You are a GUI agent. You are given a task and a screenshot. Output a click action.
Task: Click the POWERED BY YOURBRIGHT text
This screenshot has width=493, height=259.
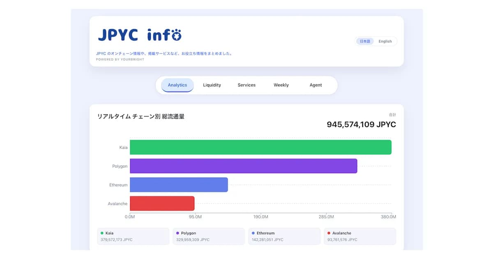pos(120,60)
